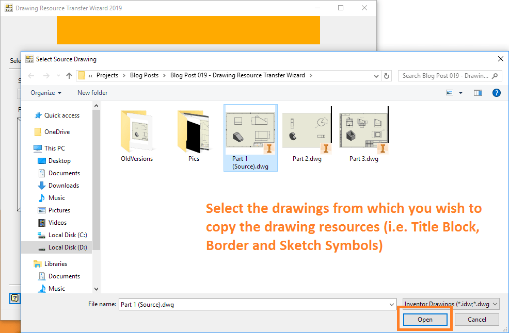Screen dimensions: 509x333
Task: Go forward with the forward arrow
Action: pos(46,76)
